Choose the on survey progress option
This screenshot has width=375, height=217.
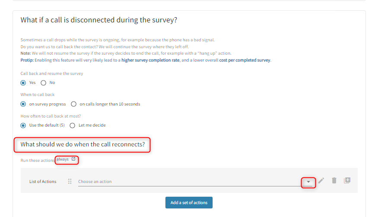(x=23, y=104)
